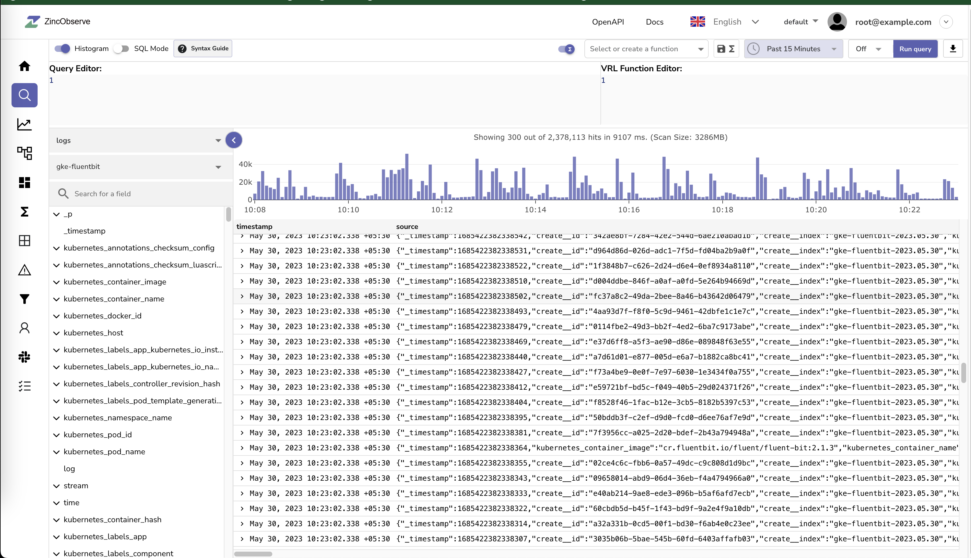Open the Traces view in the sidebar
The image size is (971, 558).
(x=24, y=153)
